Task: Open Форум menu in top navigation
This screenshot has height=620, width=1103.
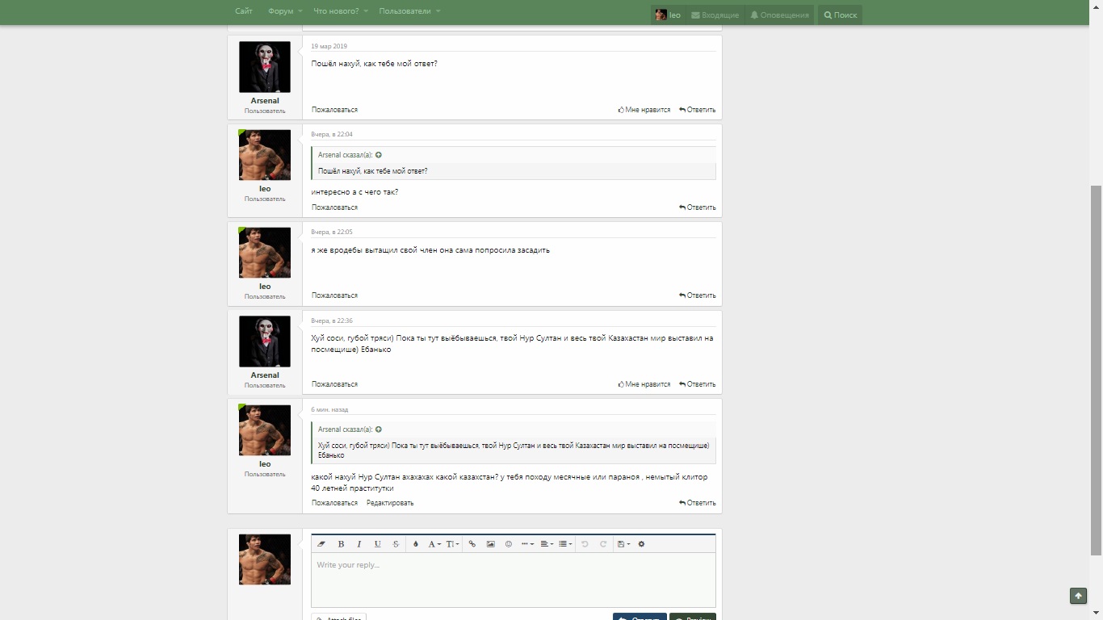Action: tap(281, 11)
